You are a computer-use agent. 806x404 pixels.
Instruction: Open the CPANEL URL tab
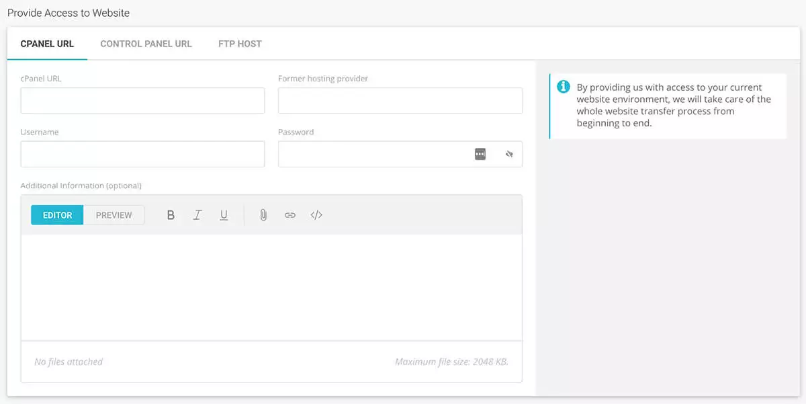(47, 44)
